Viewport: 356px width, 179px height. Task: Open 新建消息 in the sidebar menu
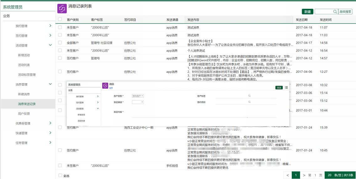[24, 94]
